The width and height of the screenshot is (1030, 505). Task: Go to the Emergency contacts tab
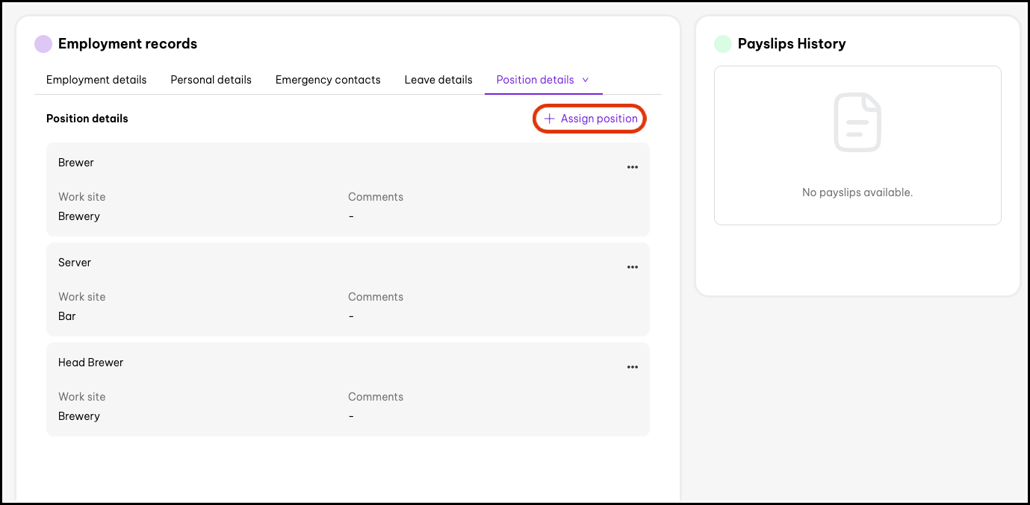(328, 80)
